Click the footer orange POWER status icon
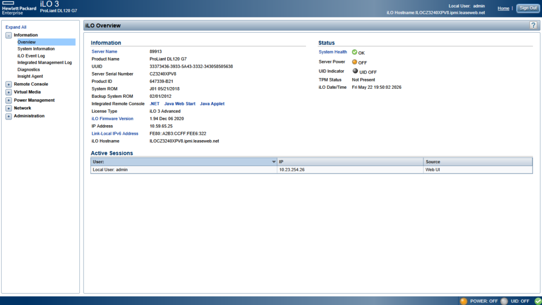 pyautogui.click(x=464, y=301)
